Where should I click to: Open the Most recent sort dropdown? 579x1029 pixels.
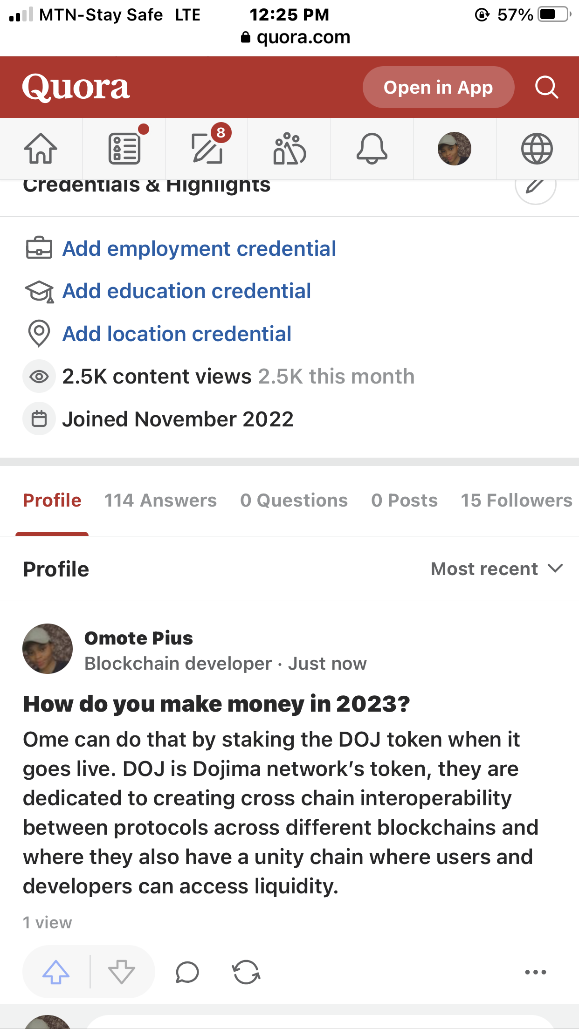[x=497, y=569]
